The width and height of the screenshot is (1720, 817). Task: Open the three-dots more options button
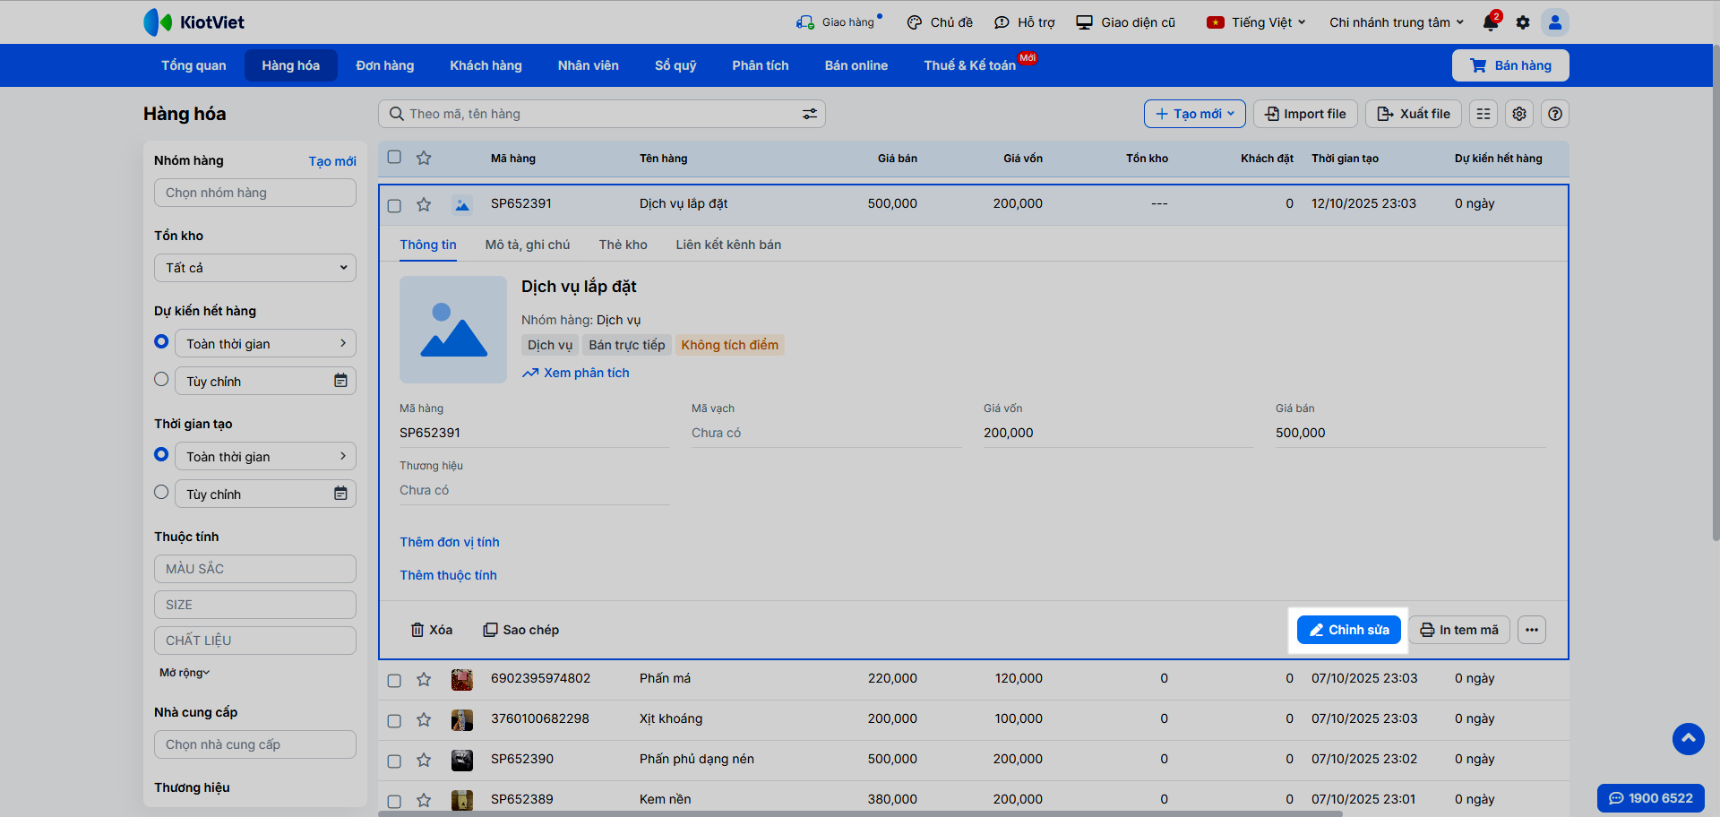tap(1532, 630)
